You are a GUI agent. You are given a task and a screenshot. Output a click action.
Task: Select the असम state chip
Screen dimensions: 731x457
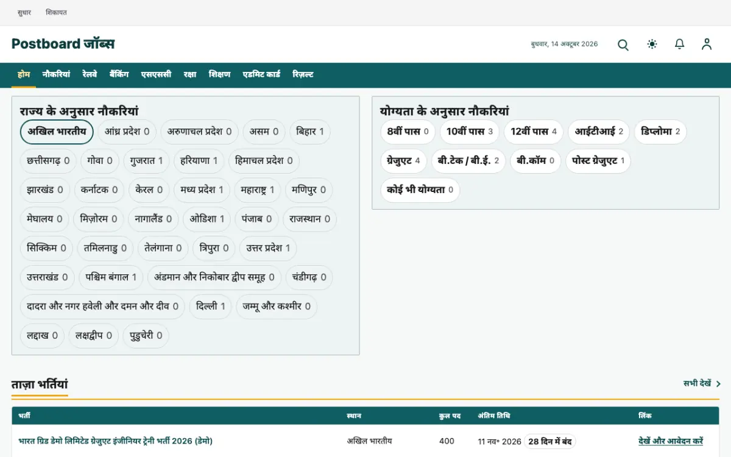tap(264, 132)
